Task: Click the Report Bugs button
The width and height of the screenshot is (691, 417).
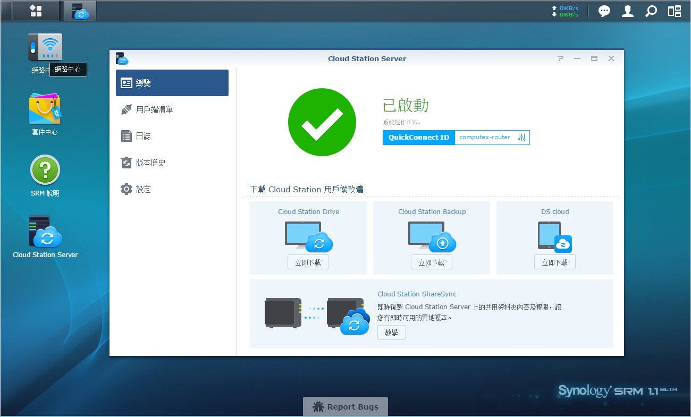Action: tap(345, 407)
